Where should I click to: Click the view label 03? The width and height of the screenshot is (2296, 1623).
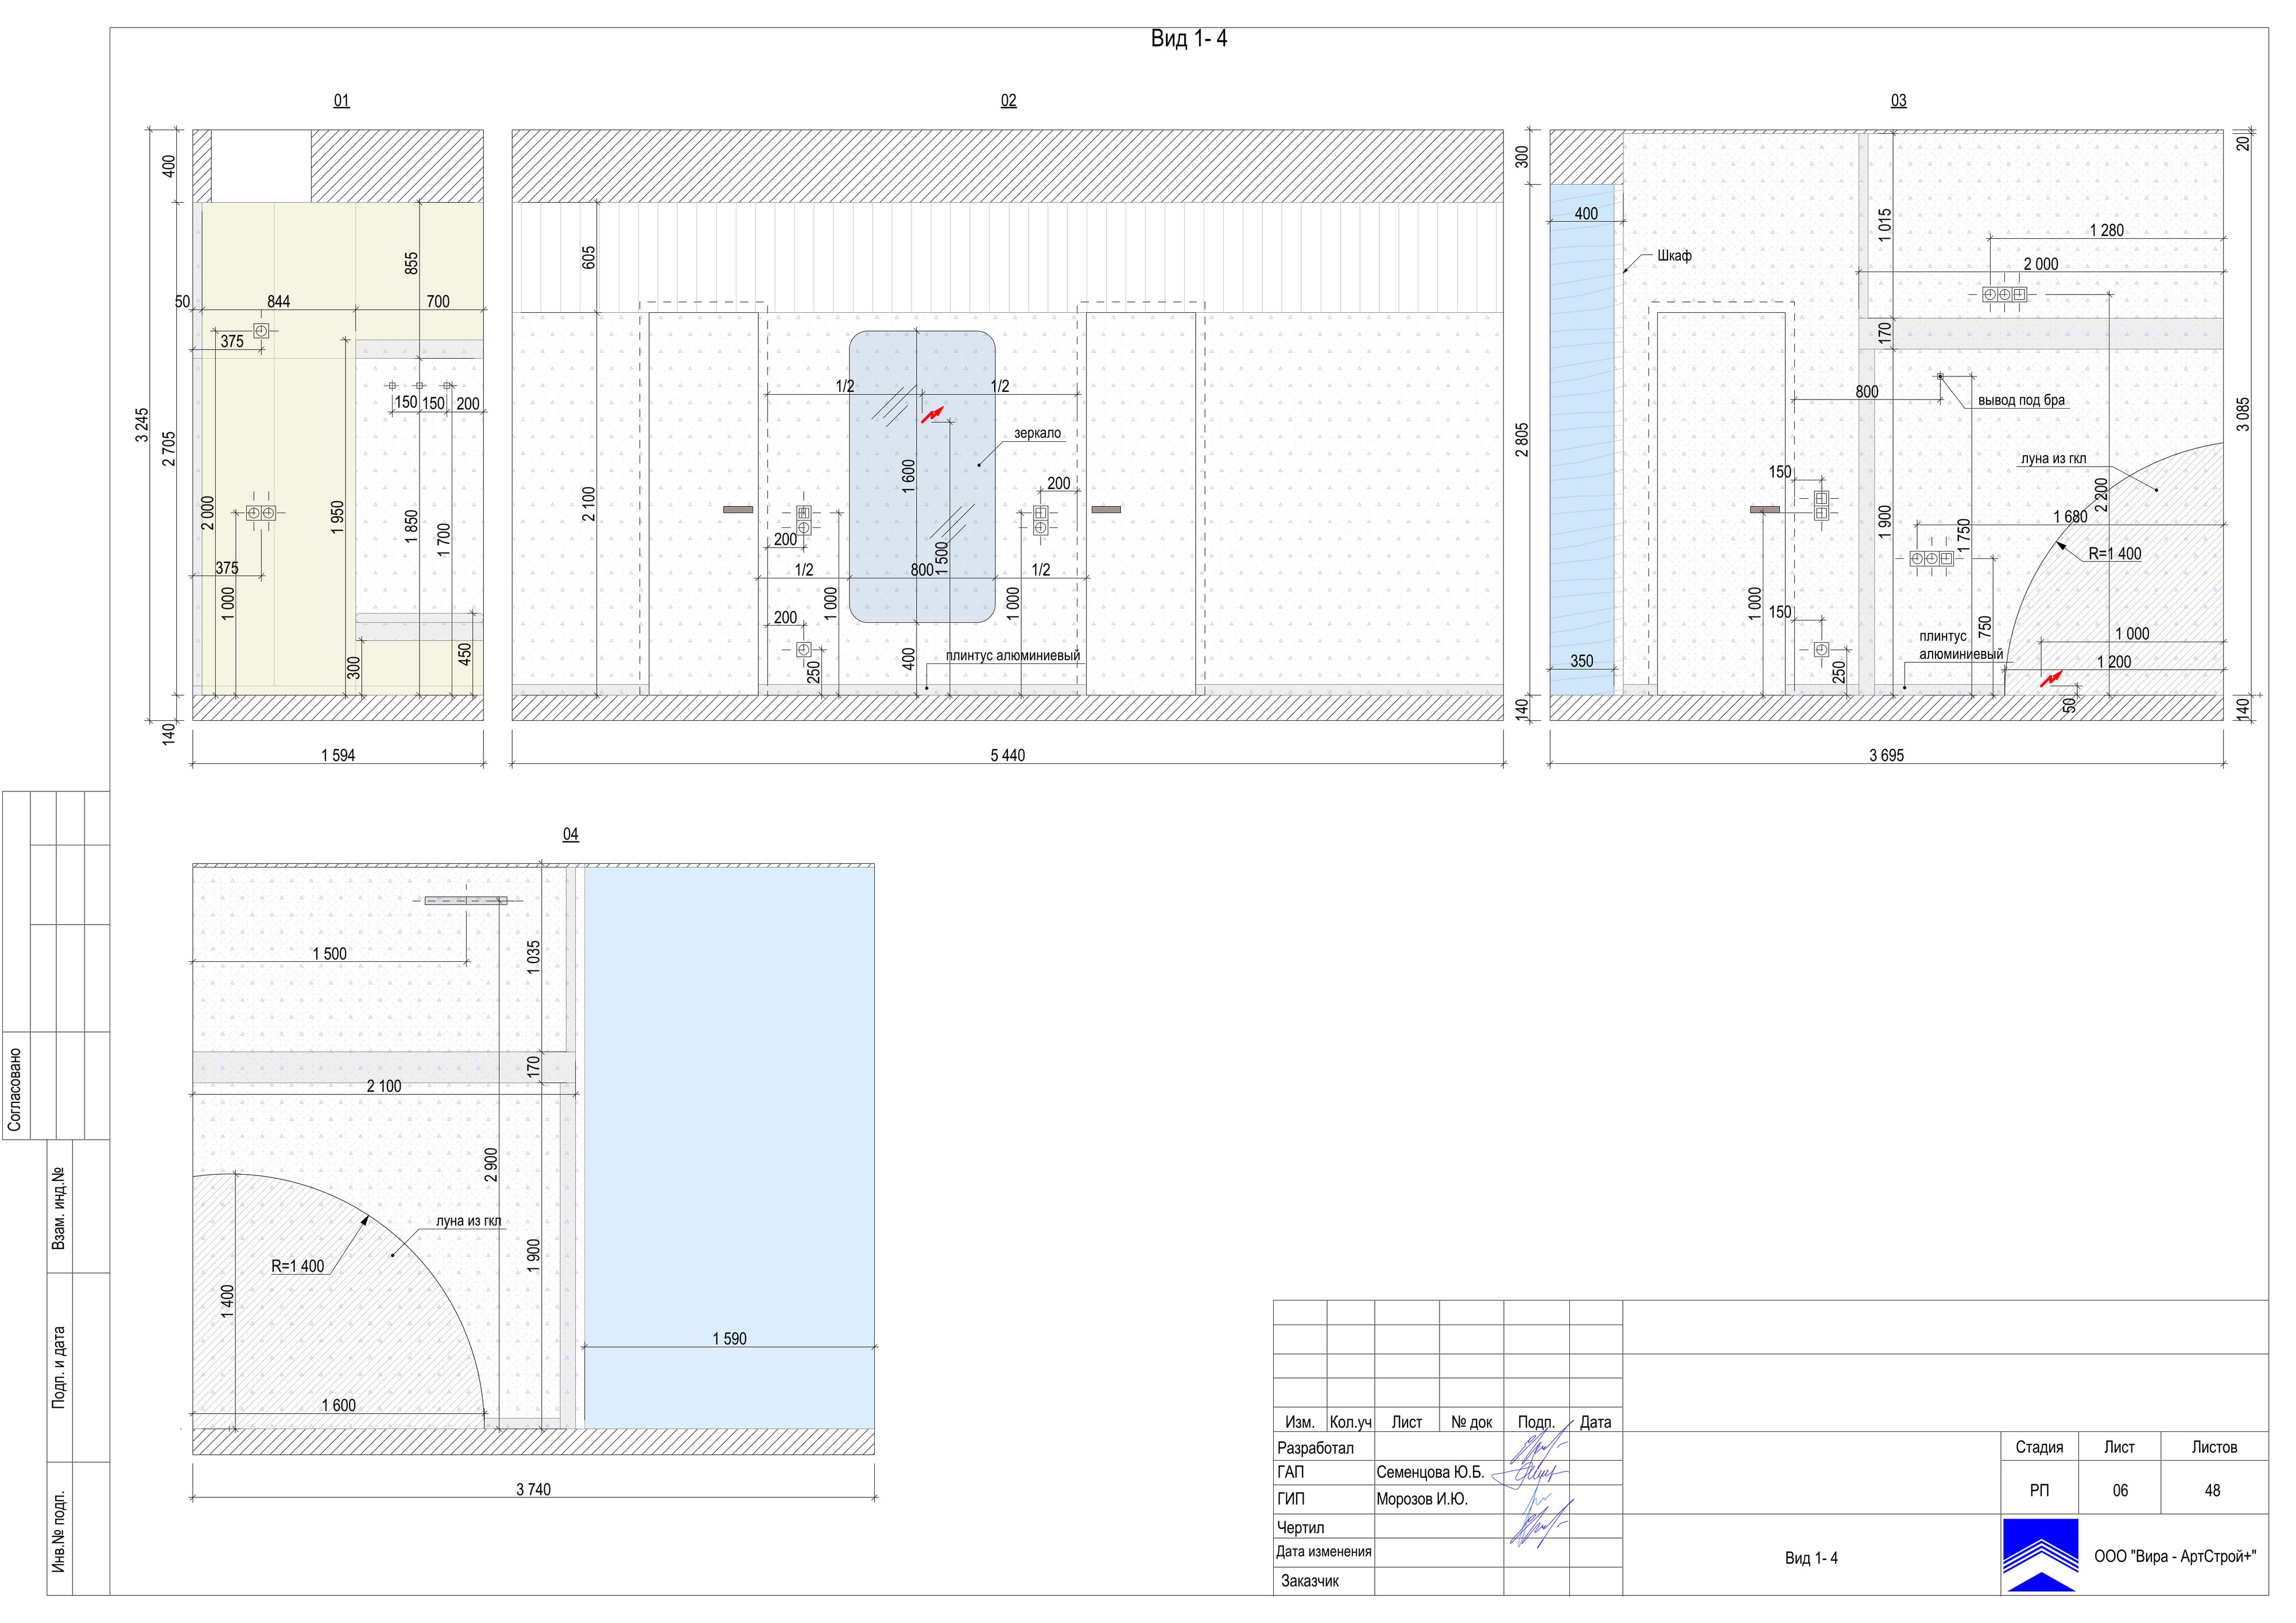[x=1898, y=101]
